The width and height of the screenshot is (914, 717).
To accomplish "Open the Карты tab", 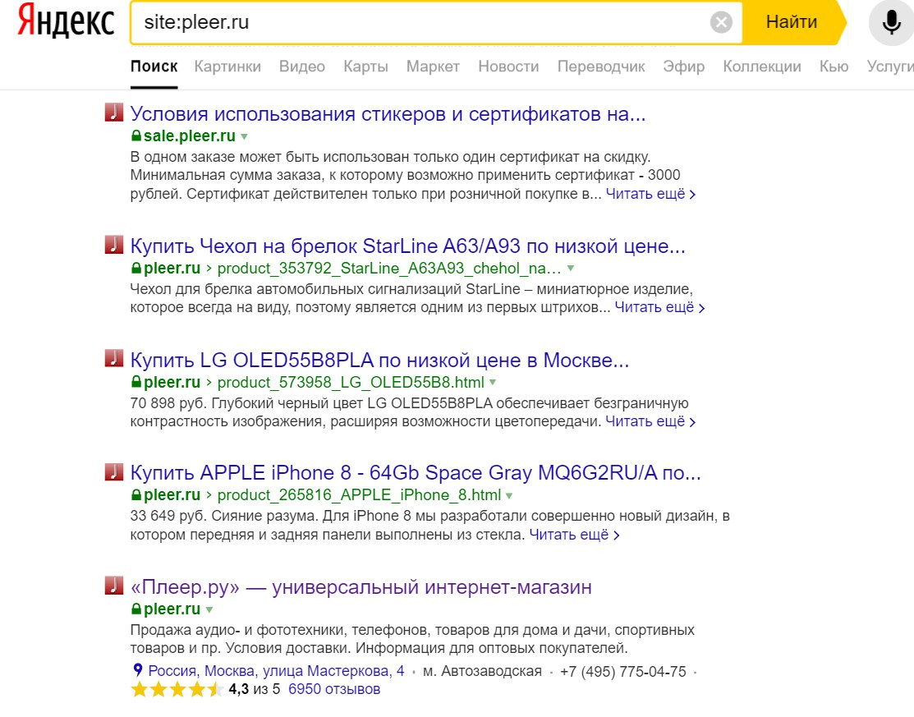I will pos(365,67).
